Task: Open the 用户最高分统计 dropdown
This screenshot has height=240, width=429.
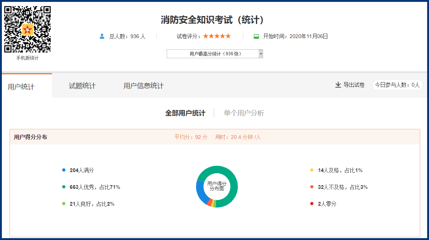Action: pos(212,54)
